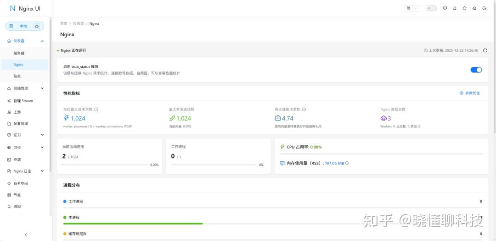Click the CPU 占用率 lightning icon

point(282,147)
